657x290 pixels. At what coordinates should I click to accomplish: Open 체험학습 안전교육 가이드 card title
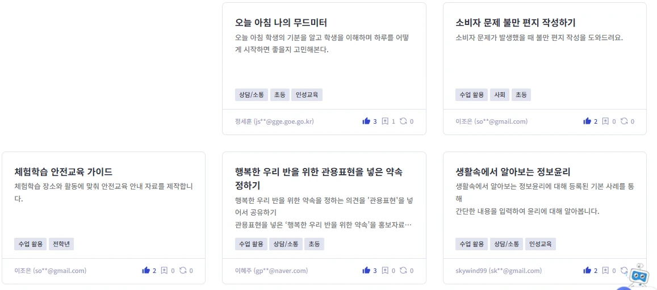(x=64, y=172)
